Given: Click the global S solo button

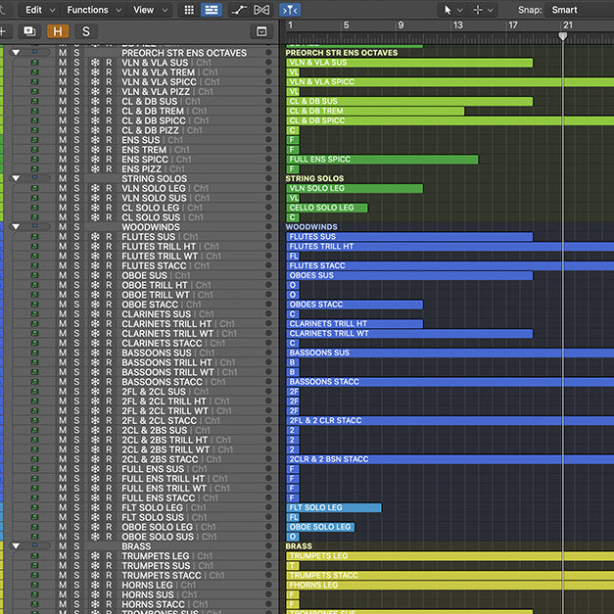Looking at the screenshot, I should pos(85,31).
